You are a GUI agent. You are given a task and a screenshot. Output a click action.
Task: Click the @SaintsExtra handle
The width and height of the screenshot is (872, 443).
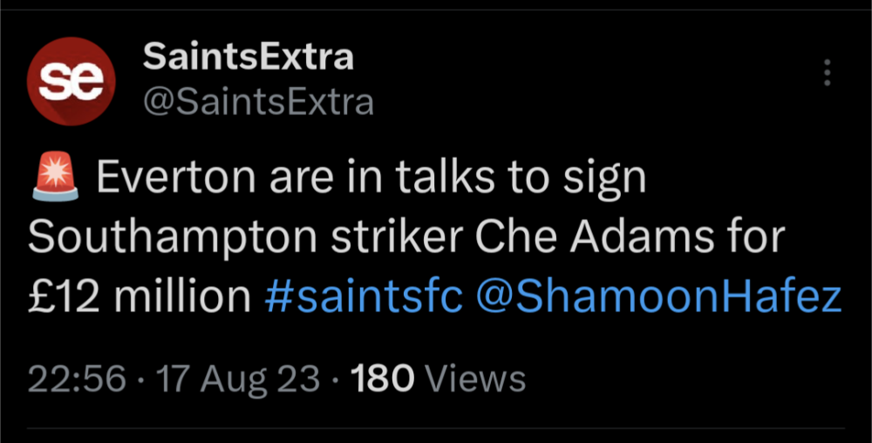(x=257, y=102)
